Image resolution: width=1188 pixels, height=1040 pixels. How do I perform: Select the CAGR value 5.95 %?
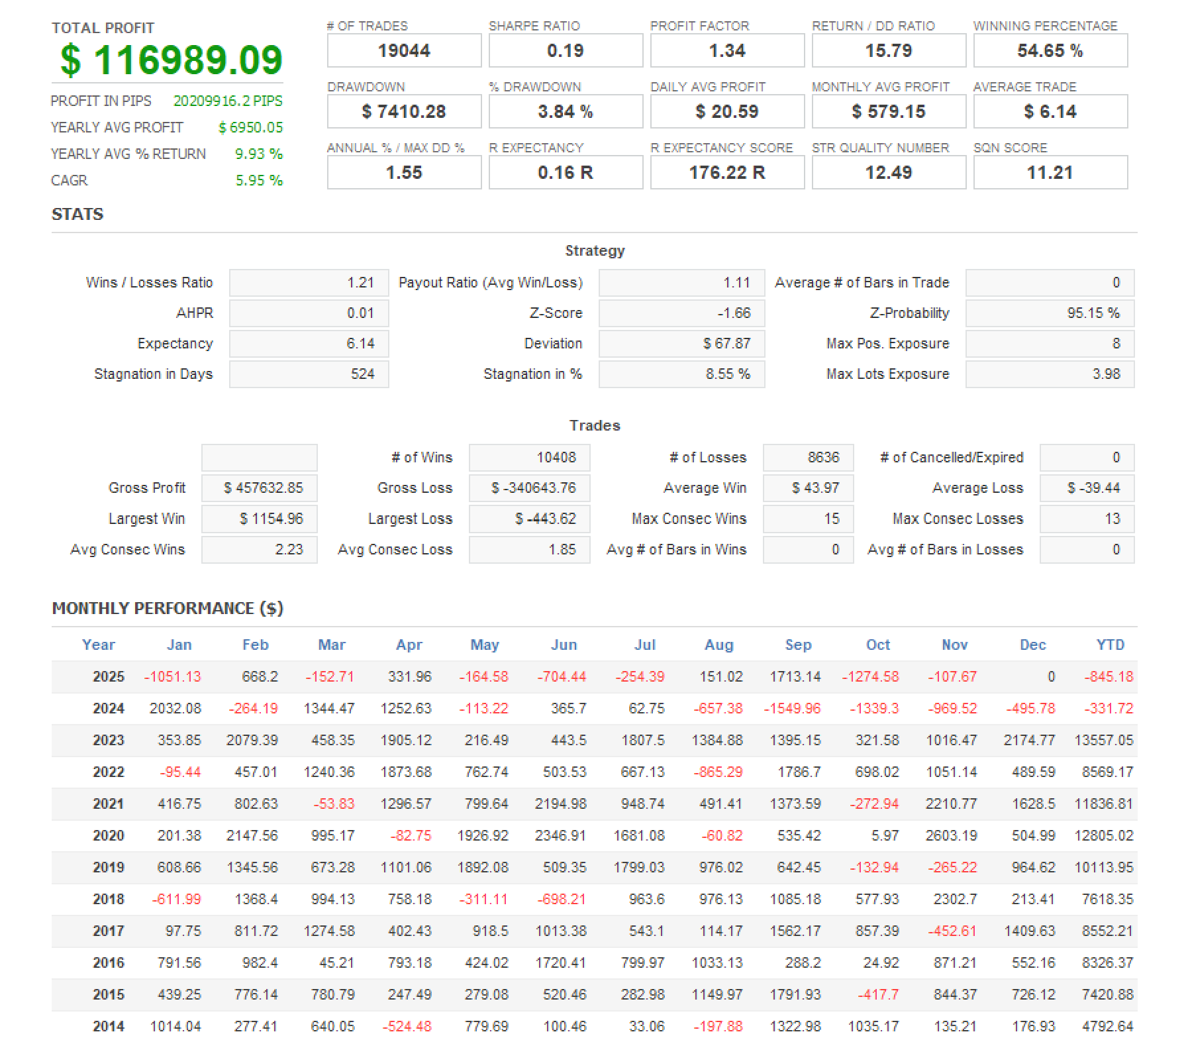click(259, 180)
